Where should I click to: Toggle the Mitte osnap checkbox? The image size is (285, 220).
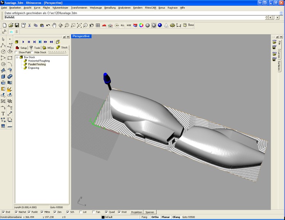click(x=42, y=212)
